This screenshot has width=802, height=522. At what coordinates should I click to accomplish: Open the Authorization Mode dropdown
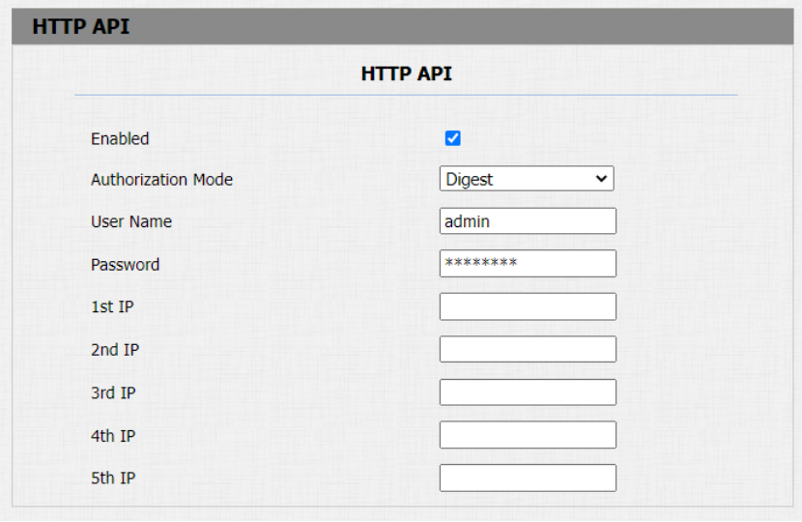[527, 179]
